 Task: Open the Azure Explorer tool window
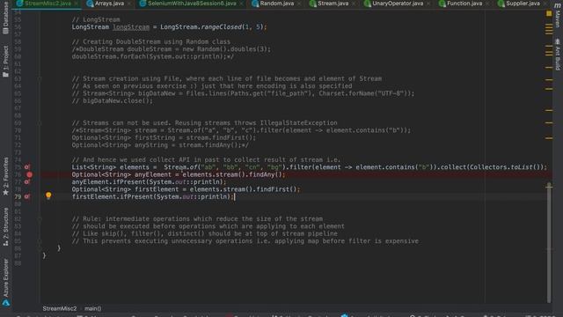[5, 282]
